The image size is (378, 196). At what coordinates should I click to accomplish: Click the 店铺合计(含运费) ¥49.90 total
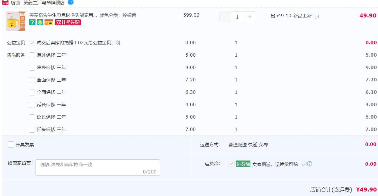click(343, 190)
